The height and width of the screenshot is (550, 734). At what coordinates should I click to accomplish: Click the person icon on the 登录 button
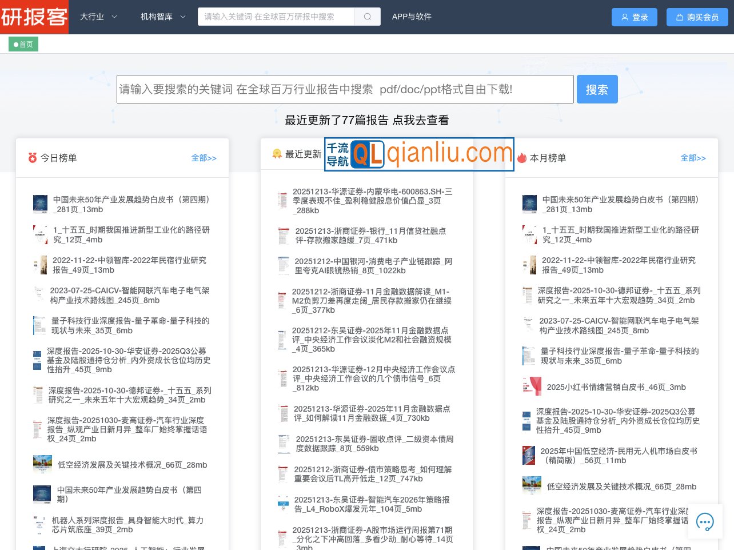(x=624, y=17)
